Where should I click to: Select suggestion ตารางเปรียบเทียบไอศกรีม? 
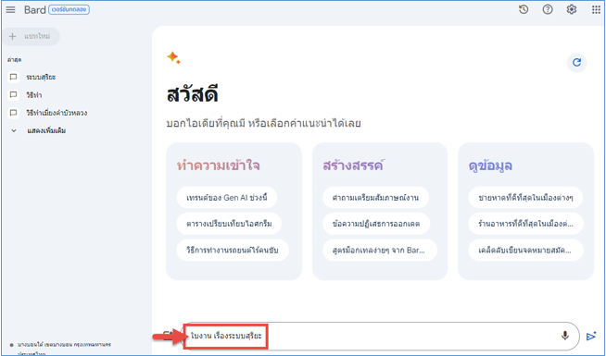pos(229,224)
